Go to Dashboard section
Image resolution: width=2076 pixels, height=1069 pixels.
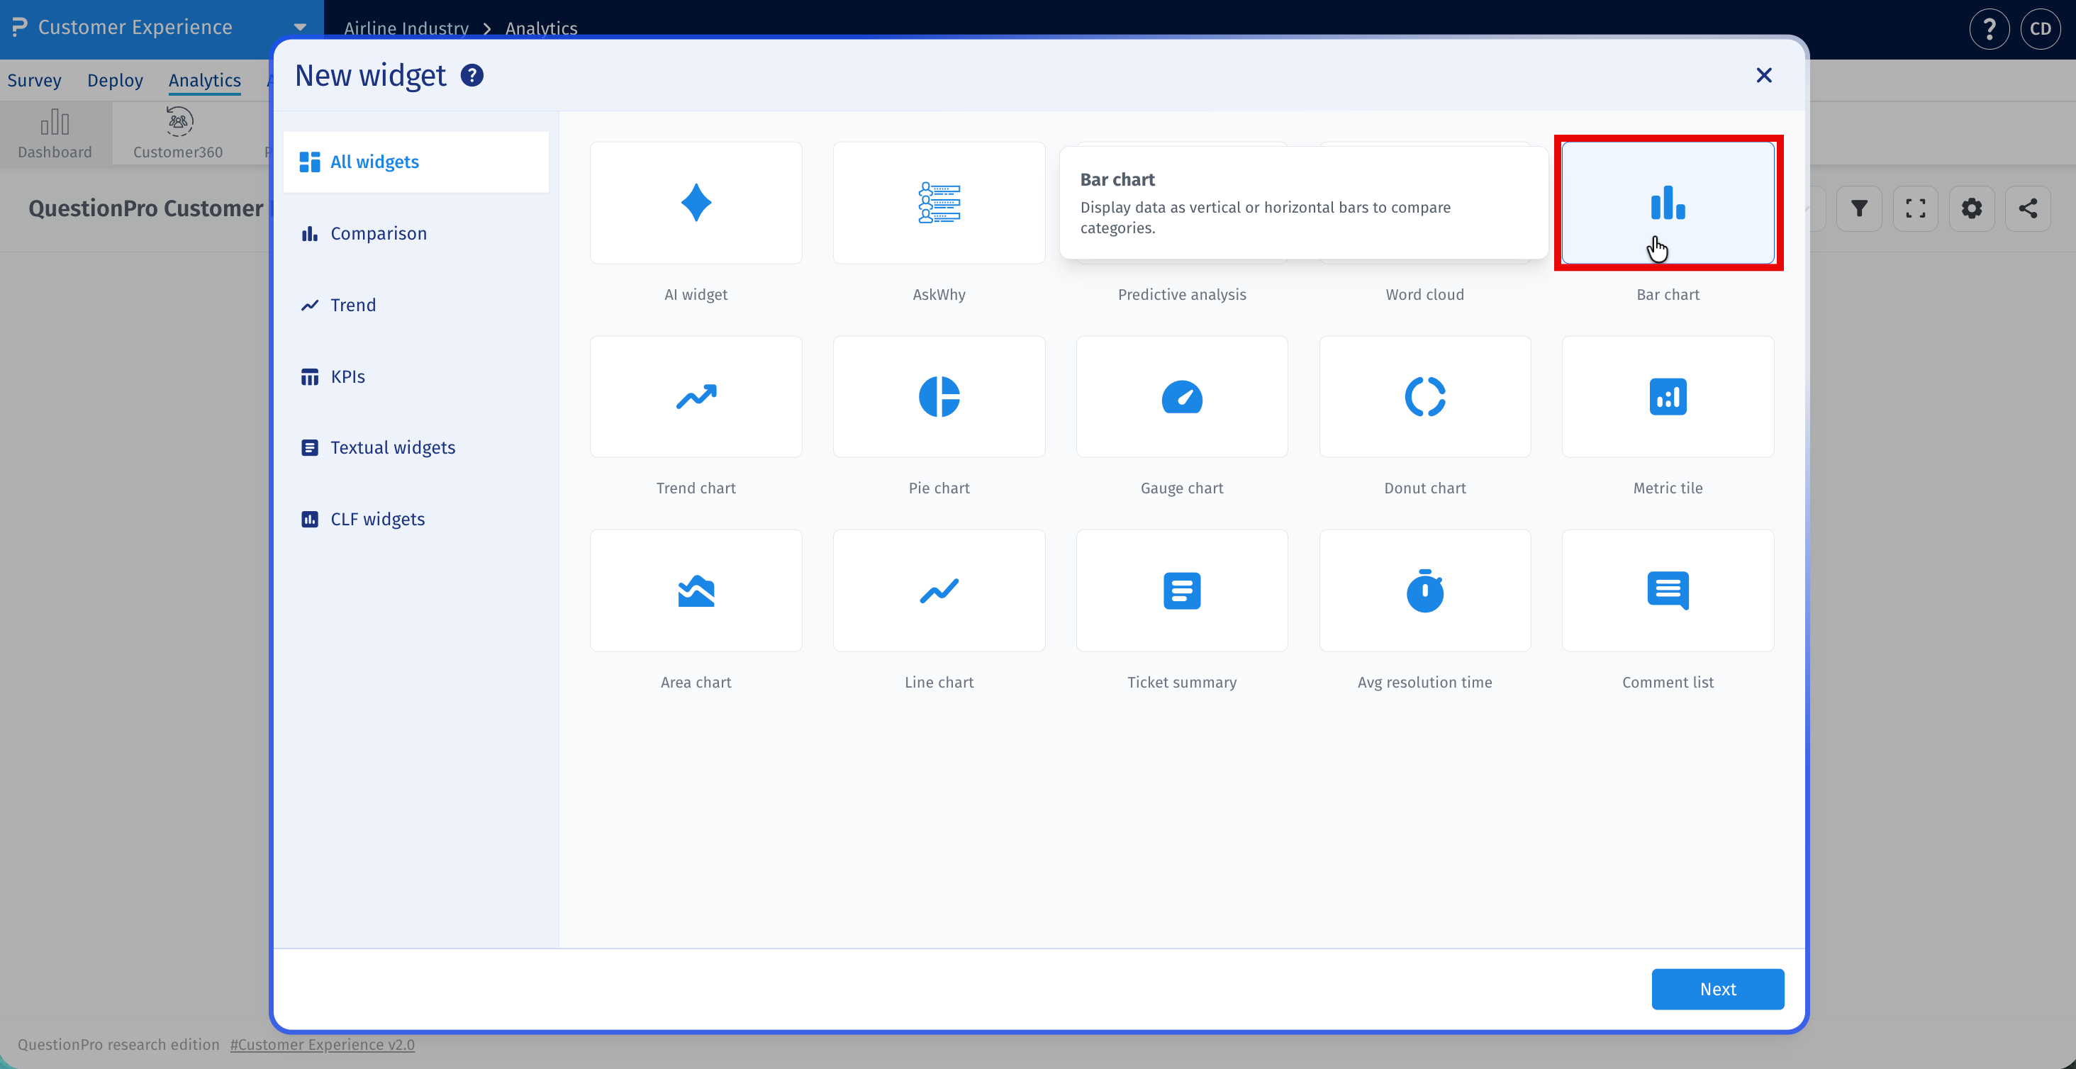click(55, 134)
